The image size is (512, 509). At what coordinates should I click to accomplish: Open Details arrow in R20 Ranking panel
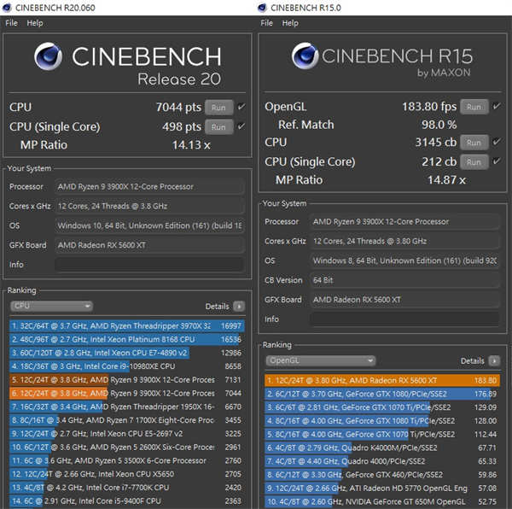(239, 307)
